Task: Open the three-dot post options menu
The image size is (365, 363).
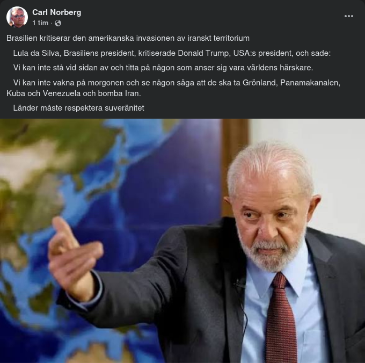Action: pos(348,16)
